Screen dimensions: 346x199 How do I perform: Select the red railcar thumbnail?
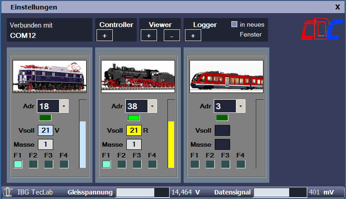[226, 76]
